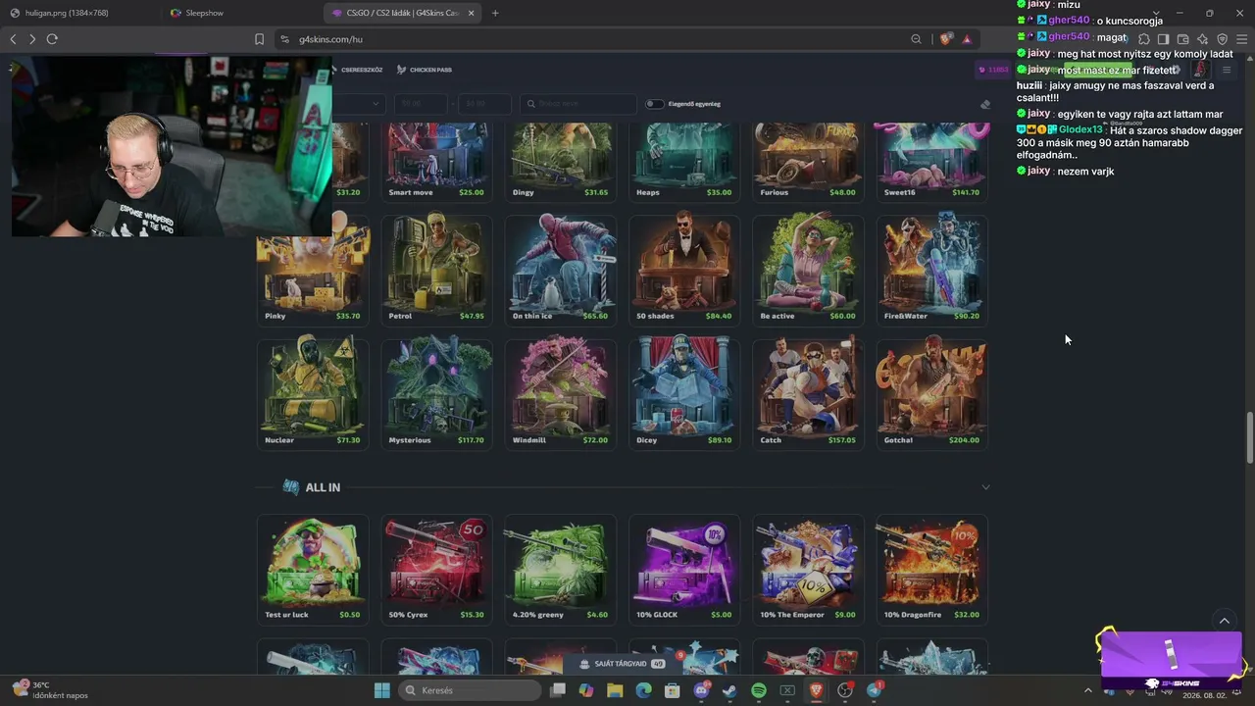Open the Petrol case
This screenshot has width=1255, height=706.
[x=436, y=270]
